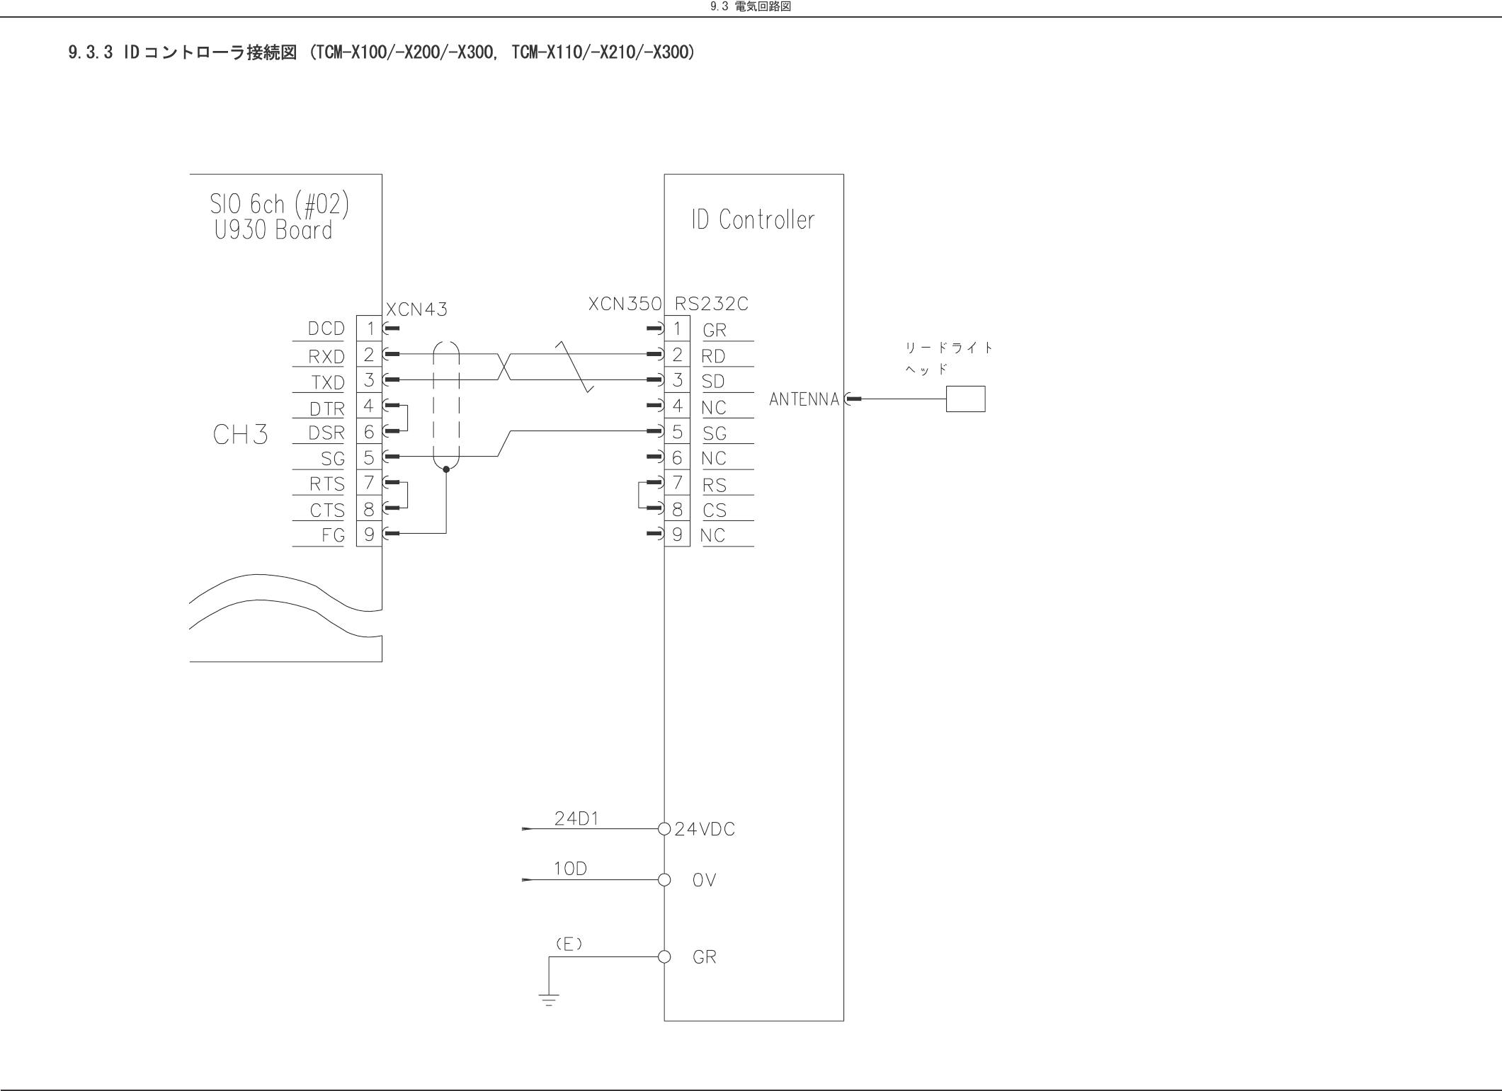Click the ANTENNA connector symbol
Screen dimensions: 1502x1091
[x=851, y=399]
